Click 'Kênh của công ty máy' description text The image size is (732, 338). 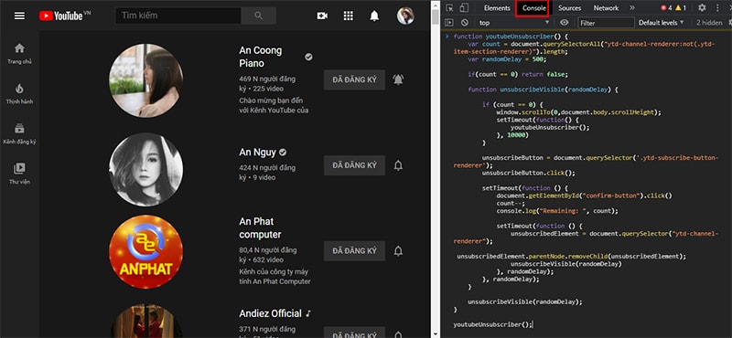tap(274, 271)
